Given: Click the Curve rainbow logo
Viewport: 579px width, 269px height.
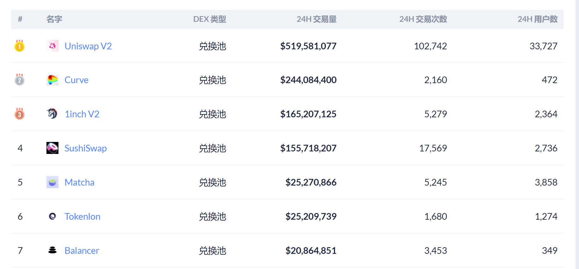Looking at the screenshot, I should coord(52,80).
